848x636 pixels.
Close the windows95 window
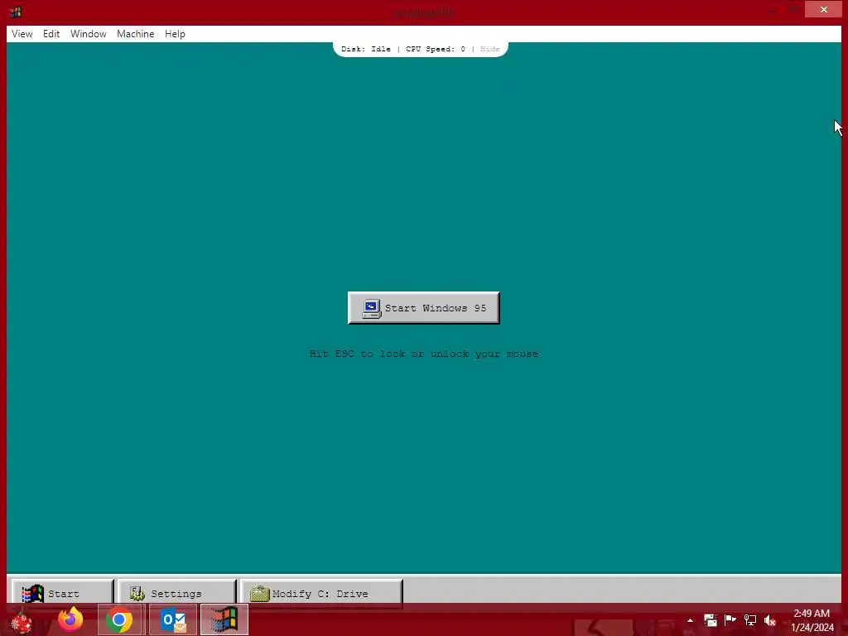(x=823, y=9)
